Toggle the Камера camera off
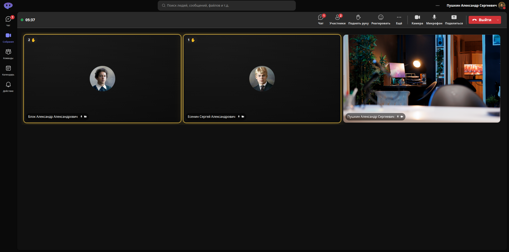This screenshot has height=252, width=509. click(417, 20)
